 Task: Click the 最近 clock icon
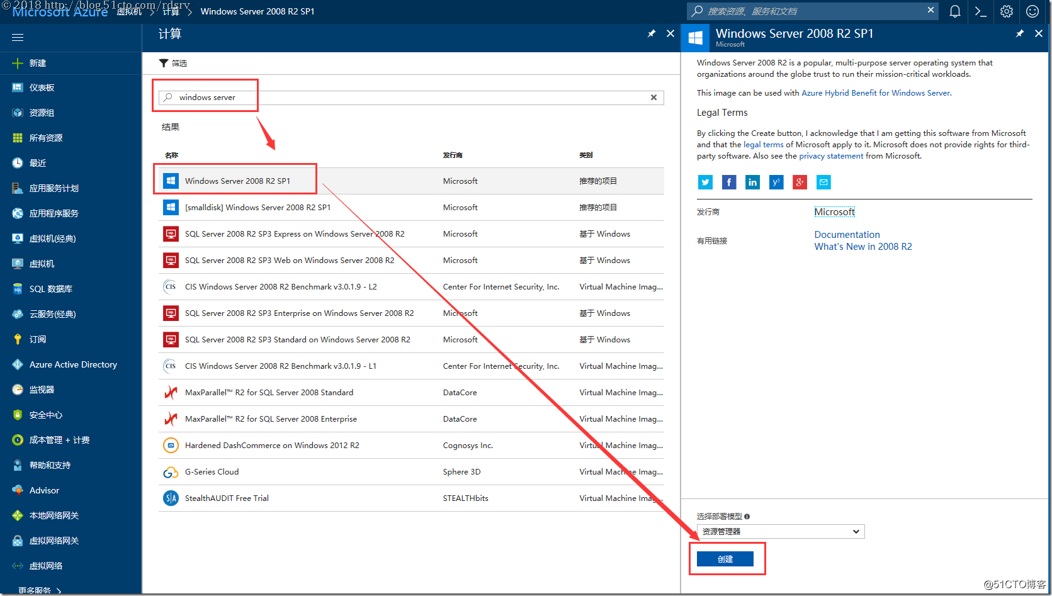click(18, 163)
